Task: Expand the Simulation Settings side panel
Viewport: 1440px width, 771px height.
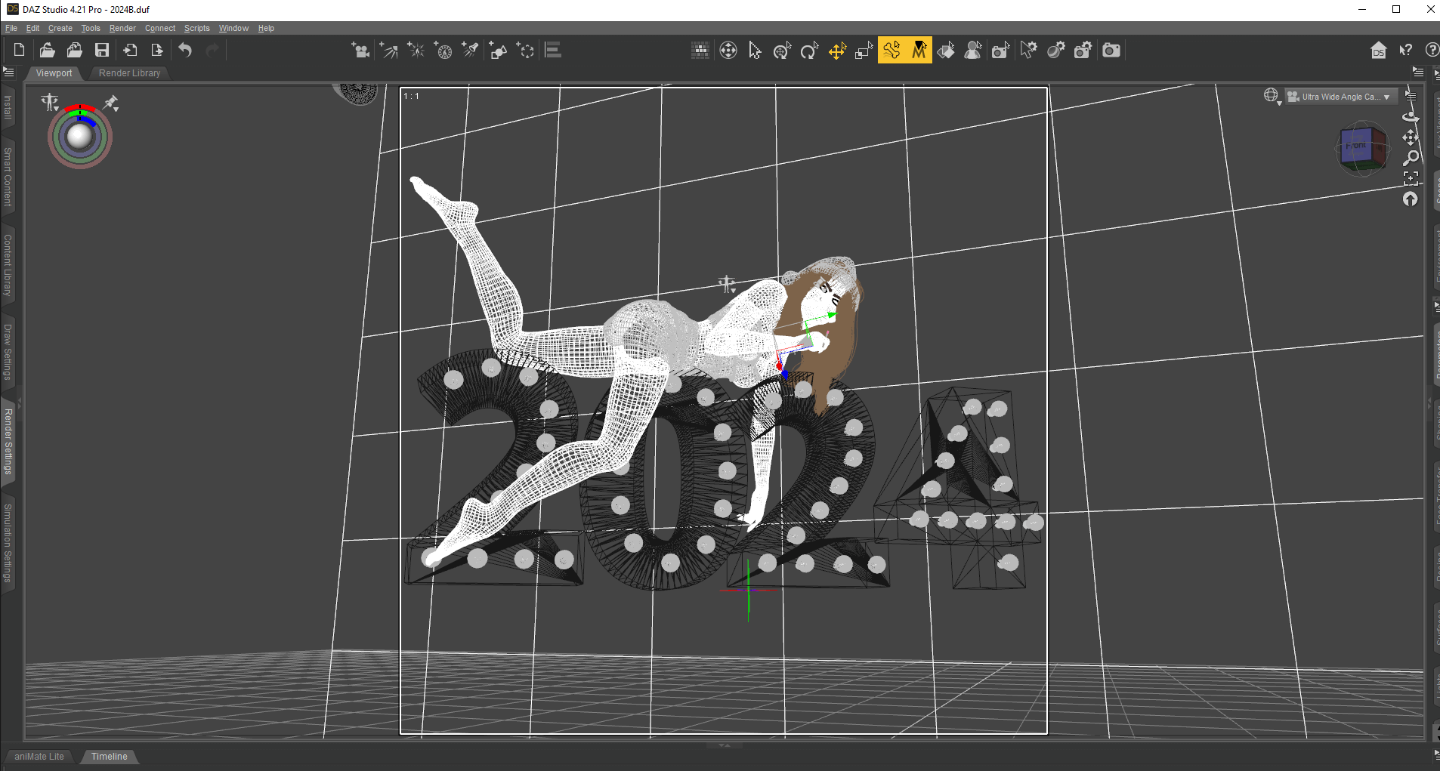Action: pyautogui.click(x=8, y=542)
